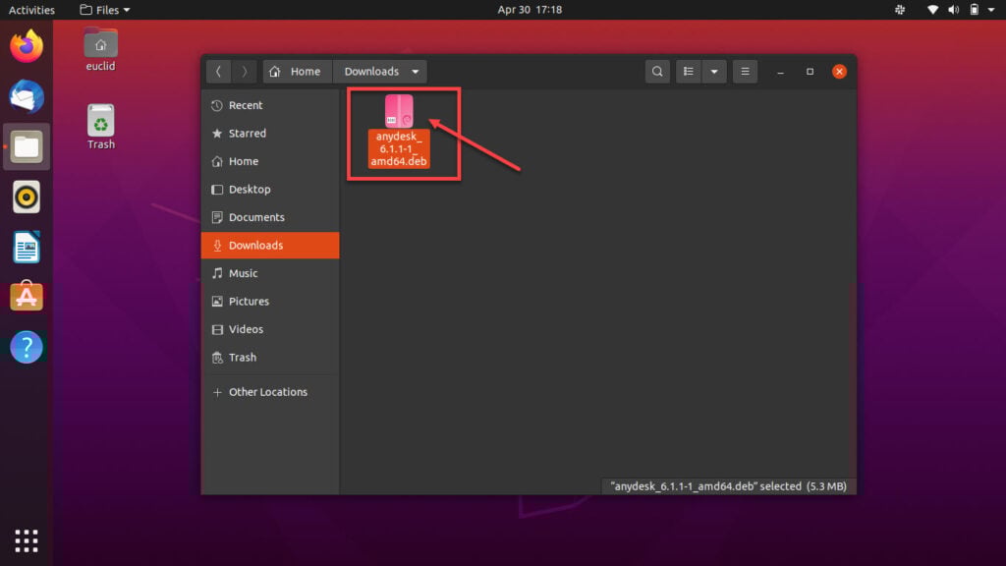Viewport: 1006px width, 566px height.
Task: Open the clock showing Apr 30 17:18
Action: pos(530,10)
